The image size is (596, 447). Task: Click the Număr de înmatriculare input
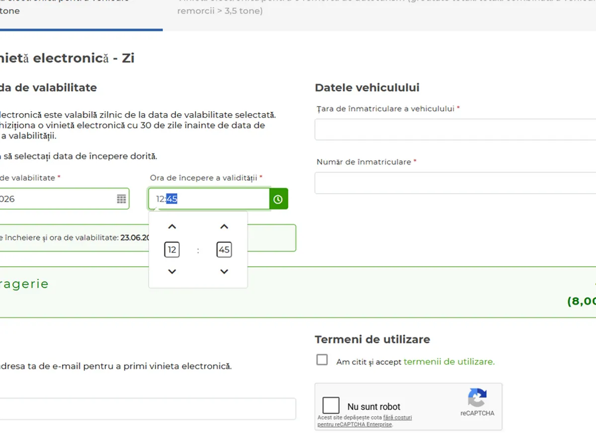455,183
